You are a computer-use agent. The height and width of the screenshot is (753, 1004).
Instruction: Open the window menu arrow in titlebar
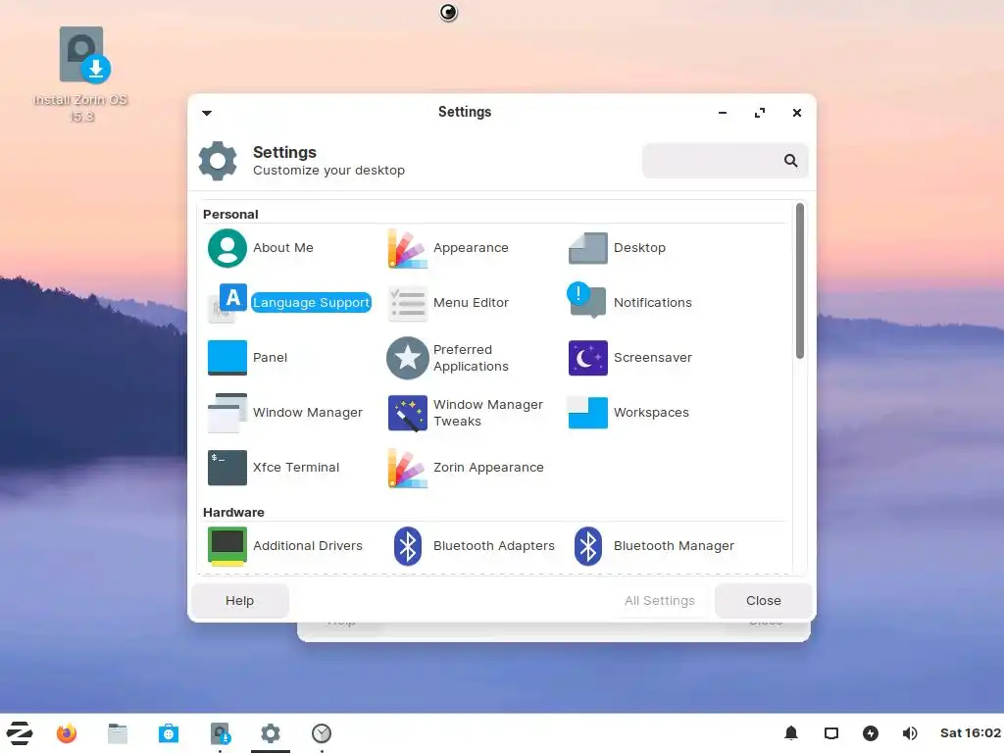pyautogui.click(x=207, y=113)
